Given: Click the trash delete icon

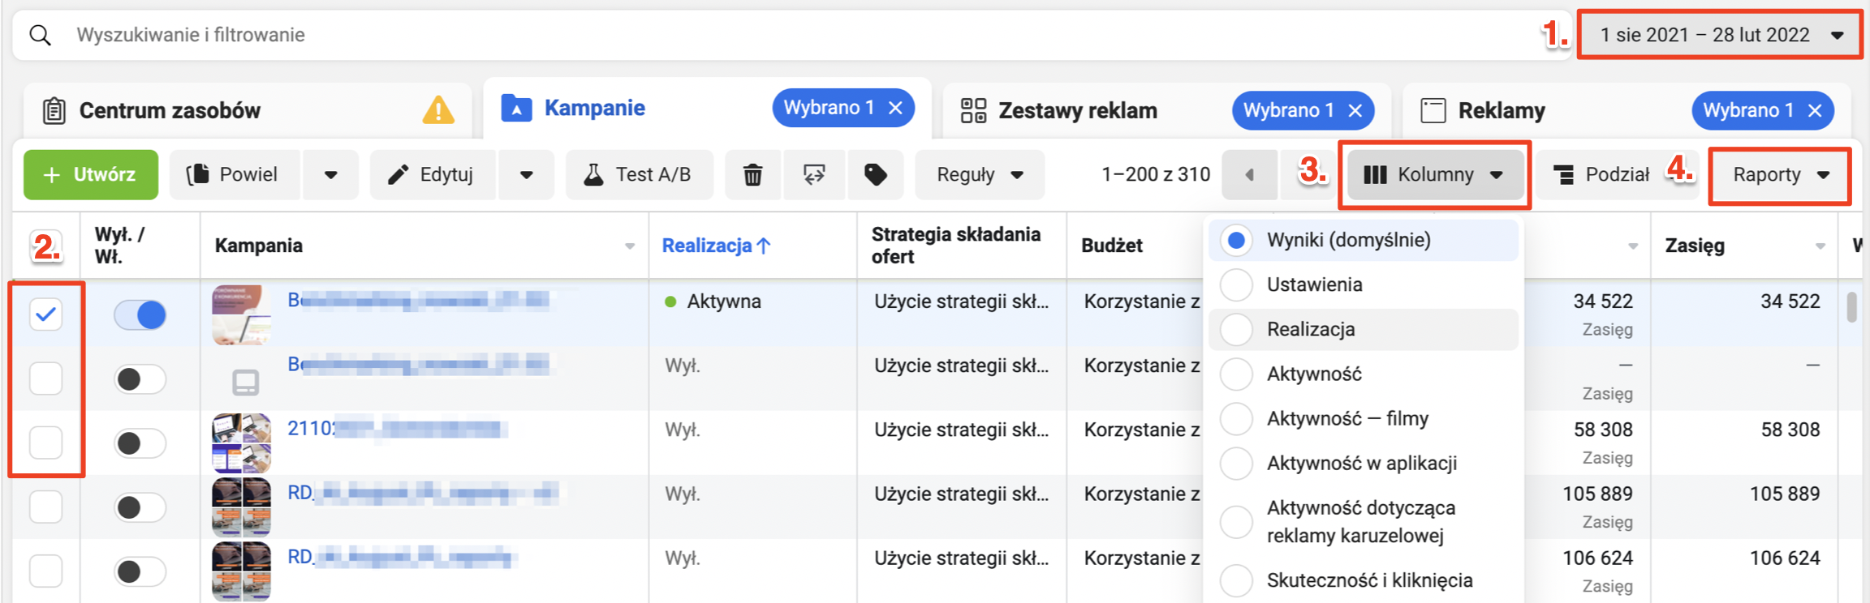Looking at the screenshot, I should coord(752,175).
